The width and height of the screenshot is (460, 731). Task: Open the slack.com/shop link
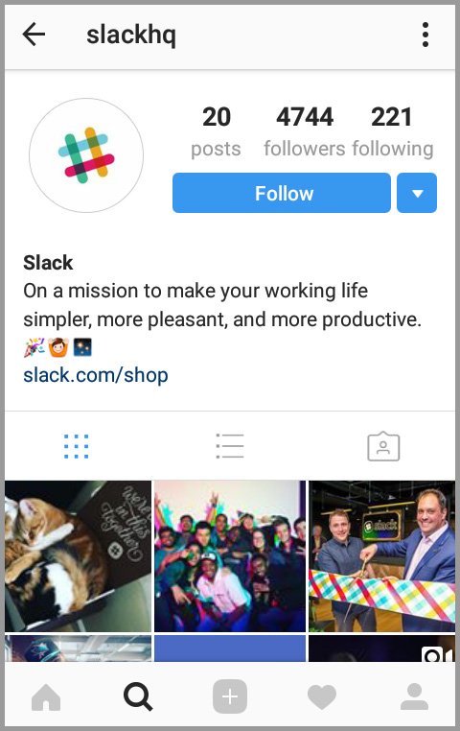coord(96,375)
